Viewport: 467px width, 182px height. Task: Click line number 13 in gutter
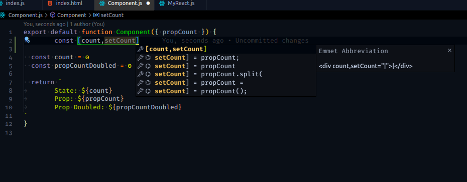(9, 133)
